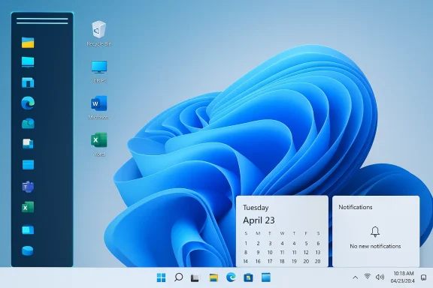Open the yellow folder icon in the sidebar panel
433x288 pixels.
tap(28, 43)
